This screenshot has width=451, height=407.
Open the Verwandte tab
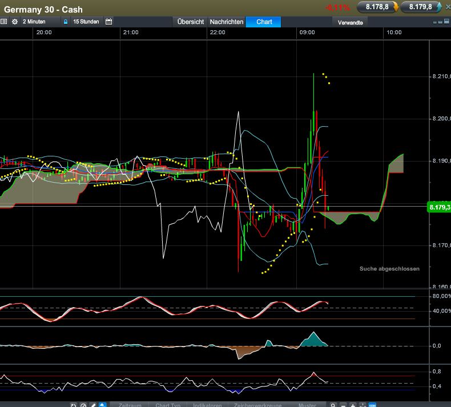(x=350, y=22)
